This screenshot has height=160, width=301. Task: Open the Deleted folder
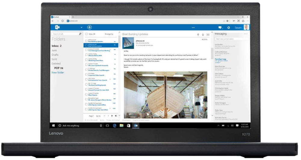coord(56,64)
